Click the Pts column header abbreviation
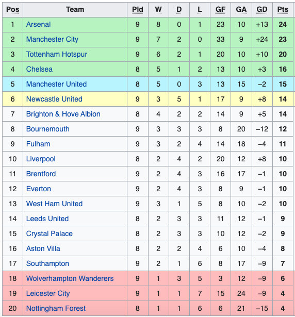This screenshot has height=317, width=295. (x=283, y=9)
